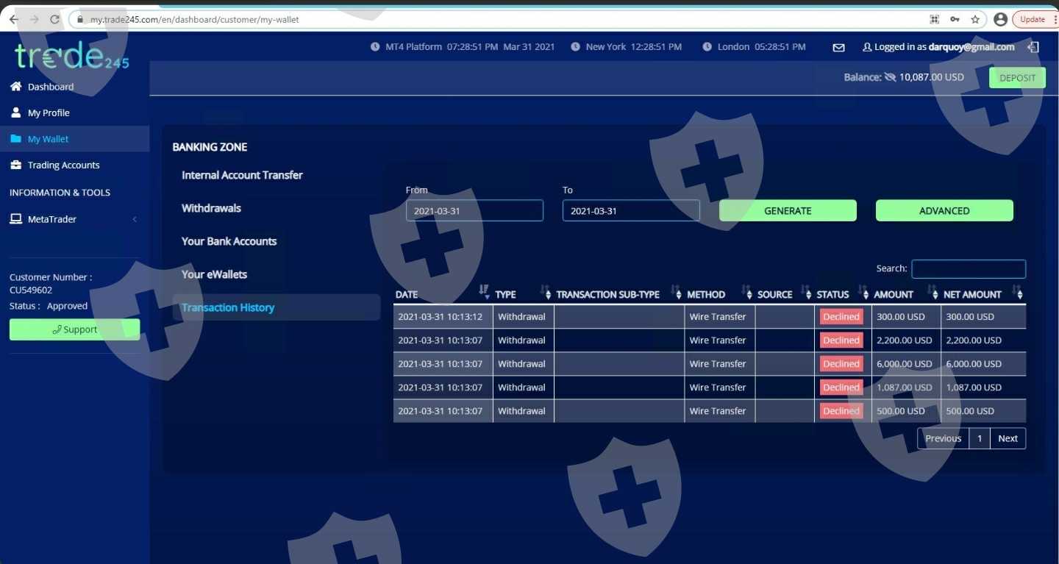This screenshot has height=564, width=1059.
Task: Toggle balance visibility eye icon
Action: click(890, 77)
